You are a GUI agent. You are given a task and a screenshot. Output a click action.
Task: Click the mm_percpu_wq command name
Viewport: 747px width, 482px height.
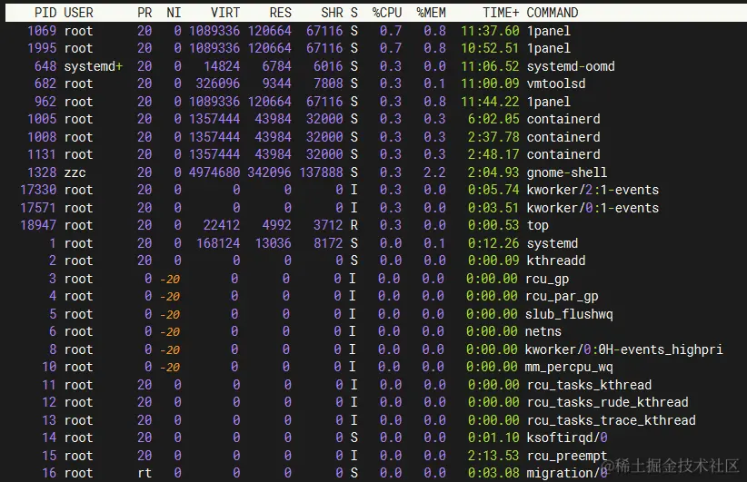coord(569,368)
